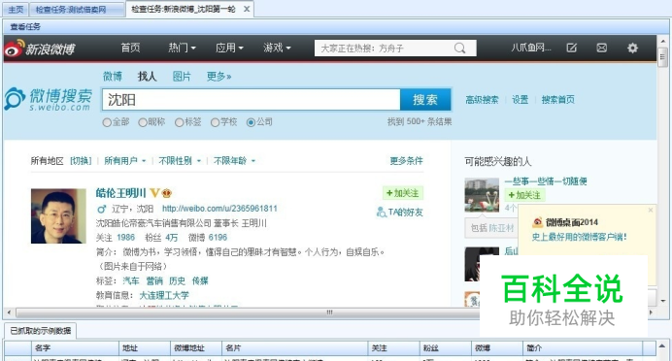Select the 全部 radio button
Screen dimensions: 672x361
pos(107,122)
